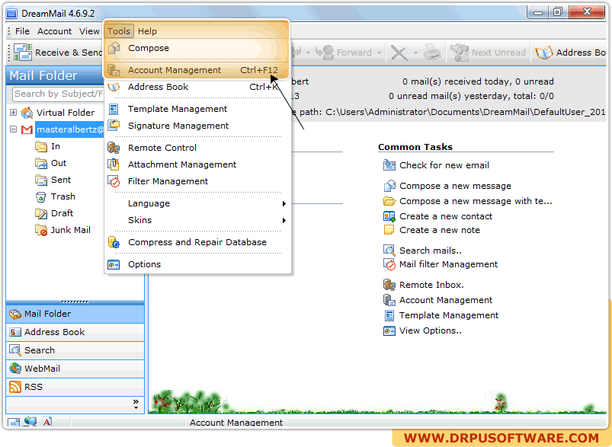Click the Trash folder icon
Viewport: 612px width, 447px height.
point(41,196)
